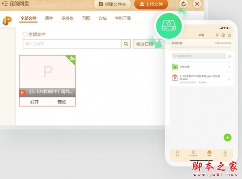Tap the edit/select icon in phone header
This screenshot has width=242, height=179.
tap(229, 35)
